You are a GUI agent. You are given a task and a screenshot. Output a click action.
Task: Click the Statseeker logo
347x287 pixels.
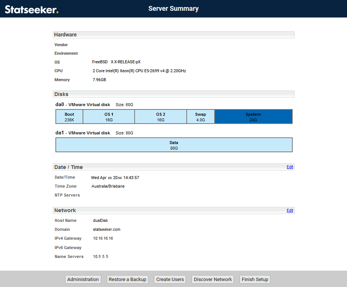[32, 9]
